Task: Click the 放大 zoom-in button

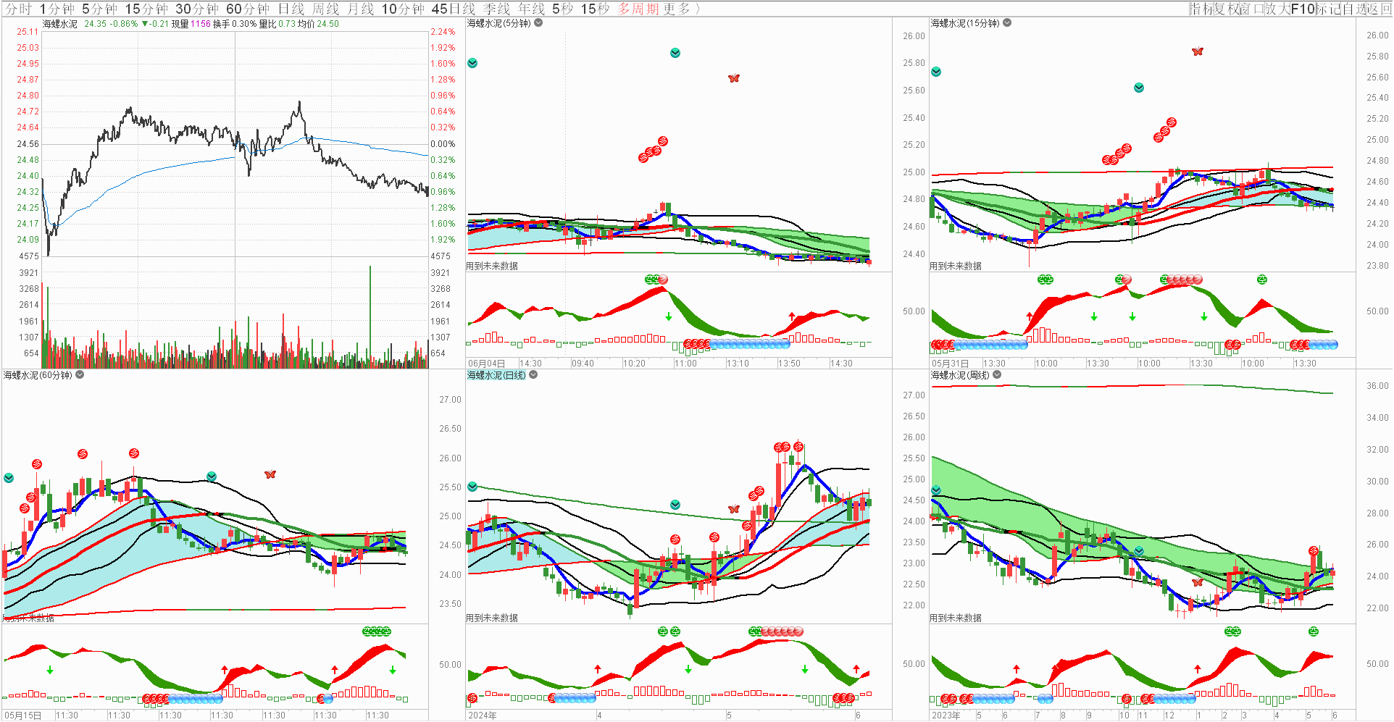Action: tap(1277, 9)
